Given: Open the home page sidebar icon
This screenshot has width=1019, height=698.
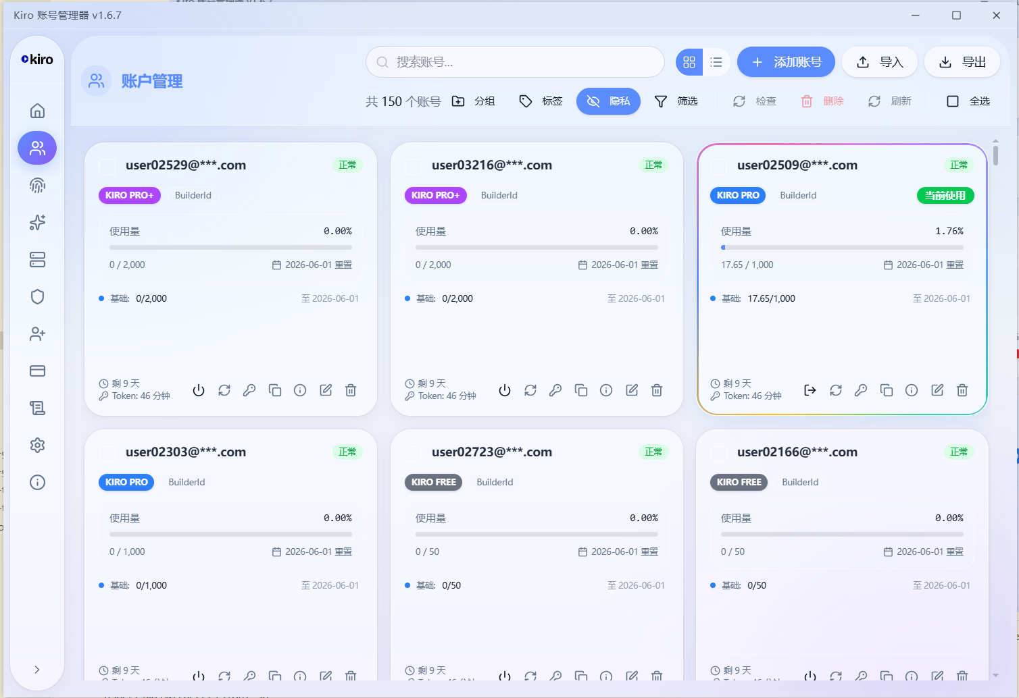Looking at the screenshot, I should pyautogui.click(x=37, y=111).
